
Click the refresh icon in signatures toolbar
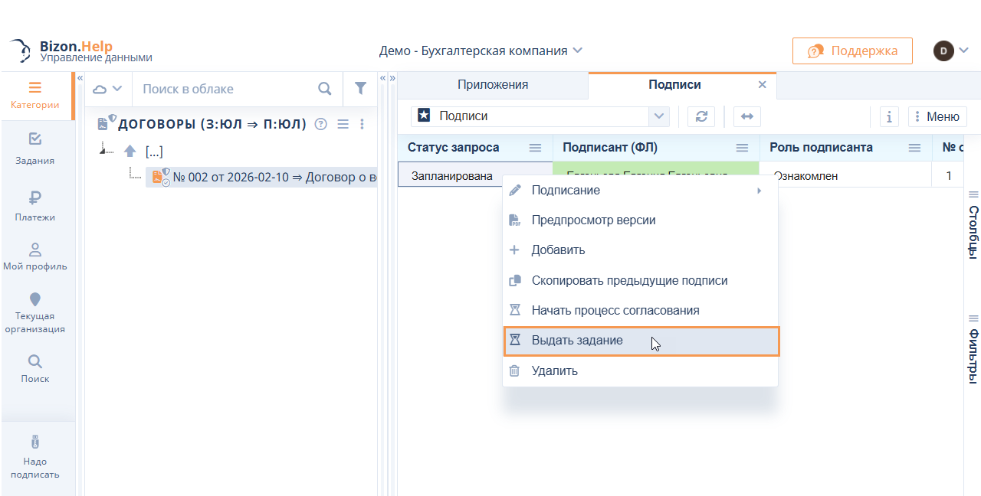[700, 116]
